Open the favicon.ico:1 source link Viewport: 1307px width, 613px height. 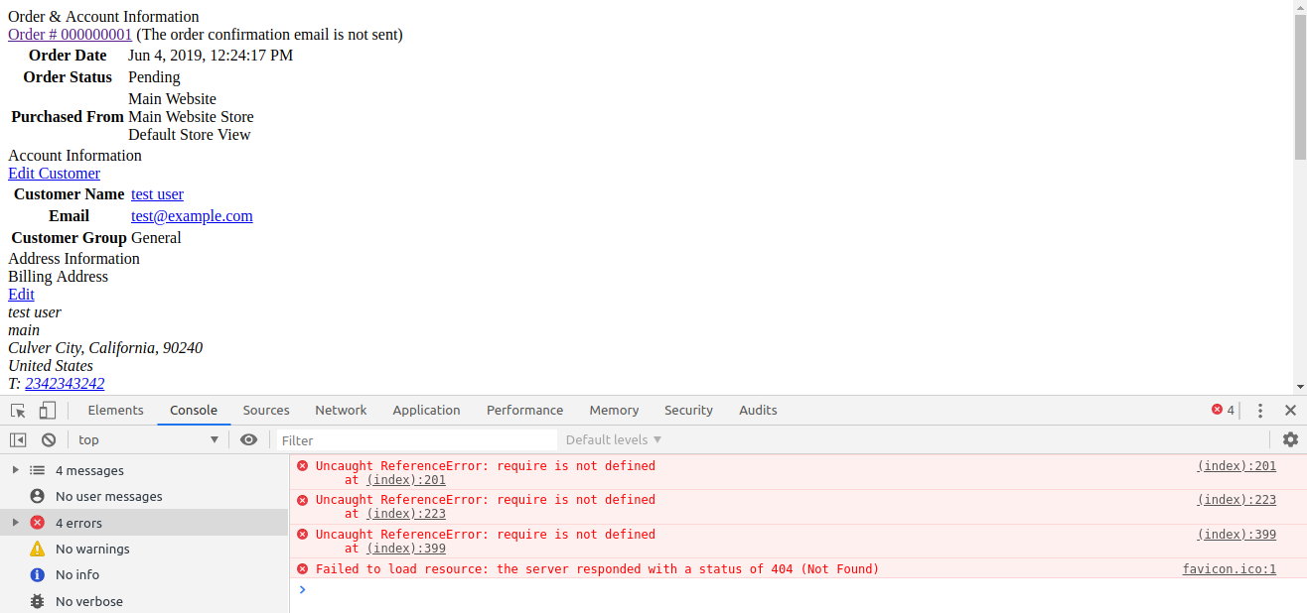pyautogui.click(x=1230, y=569)
